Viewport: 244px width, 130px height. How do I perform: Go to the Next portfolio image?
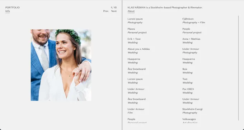[x=114, y=11]
